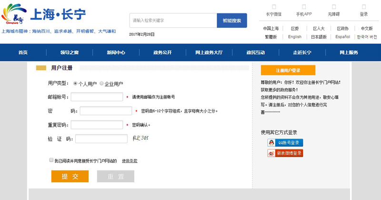This screenshot has width=381, height=200.
Task: Open 首页 in the navigation bar
Action: coord(23,53)
